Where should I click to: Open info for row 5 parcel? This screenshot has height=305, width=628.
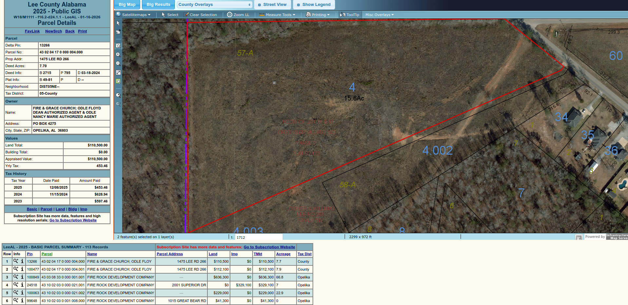(x=22, y=293)
